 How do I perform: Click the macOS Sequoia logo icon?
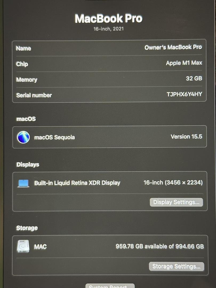[23, 137]
